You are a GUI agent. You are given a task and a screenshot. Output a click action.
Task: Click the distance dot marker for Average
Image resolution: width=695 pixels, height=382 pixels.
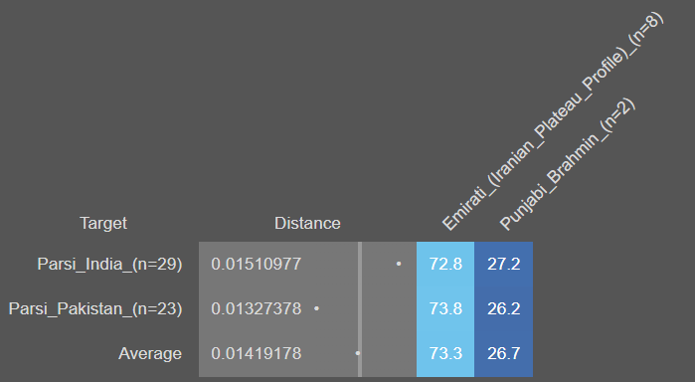coord(358,353)
